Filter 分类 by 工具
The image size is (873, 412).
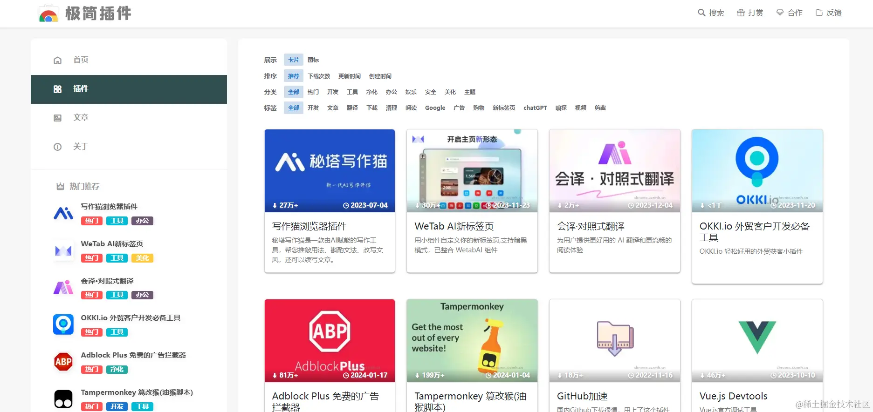tap(352, 92)
